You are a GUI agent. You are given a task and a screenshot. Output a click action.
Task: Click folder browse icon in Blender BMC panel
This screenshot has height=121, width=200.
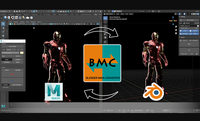198,26
